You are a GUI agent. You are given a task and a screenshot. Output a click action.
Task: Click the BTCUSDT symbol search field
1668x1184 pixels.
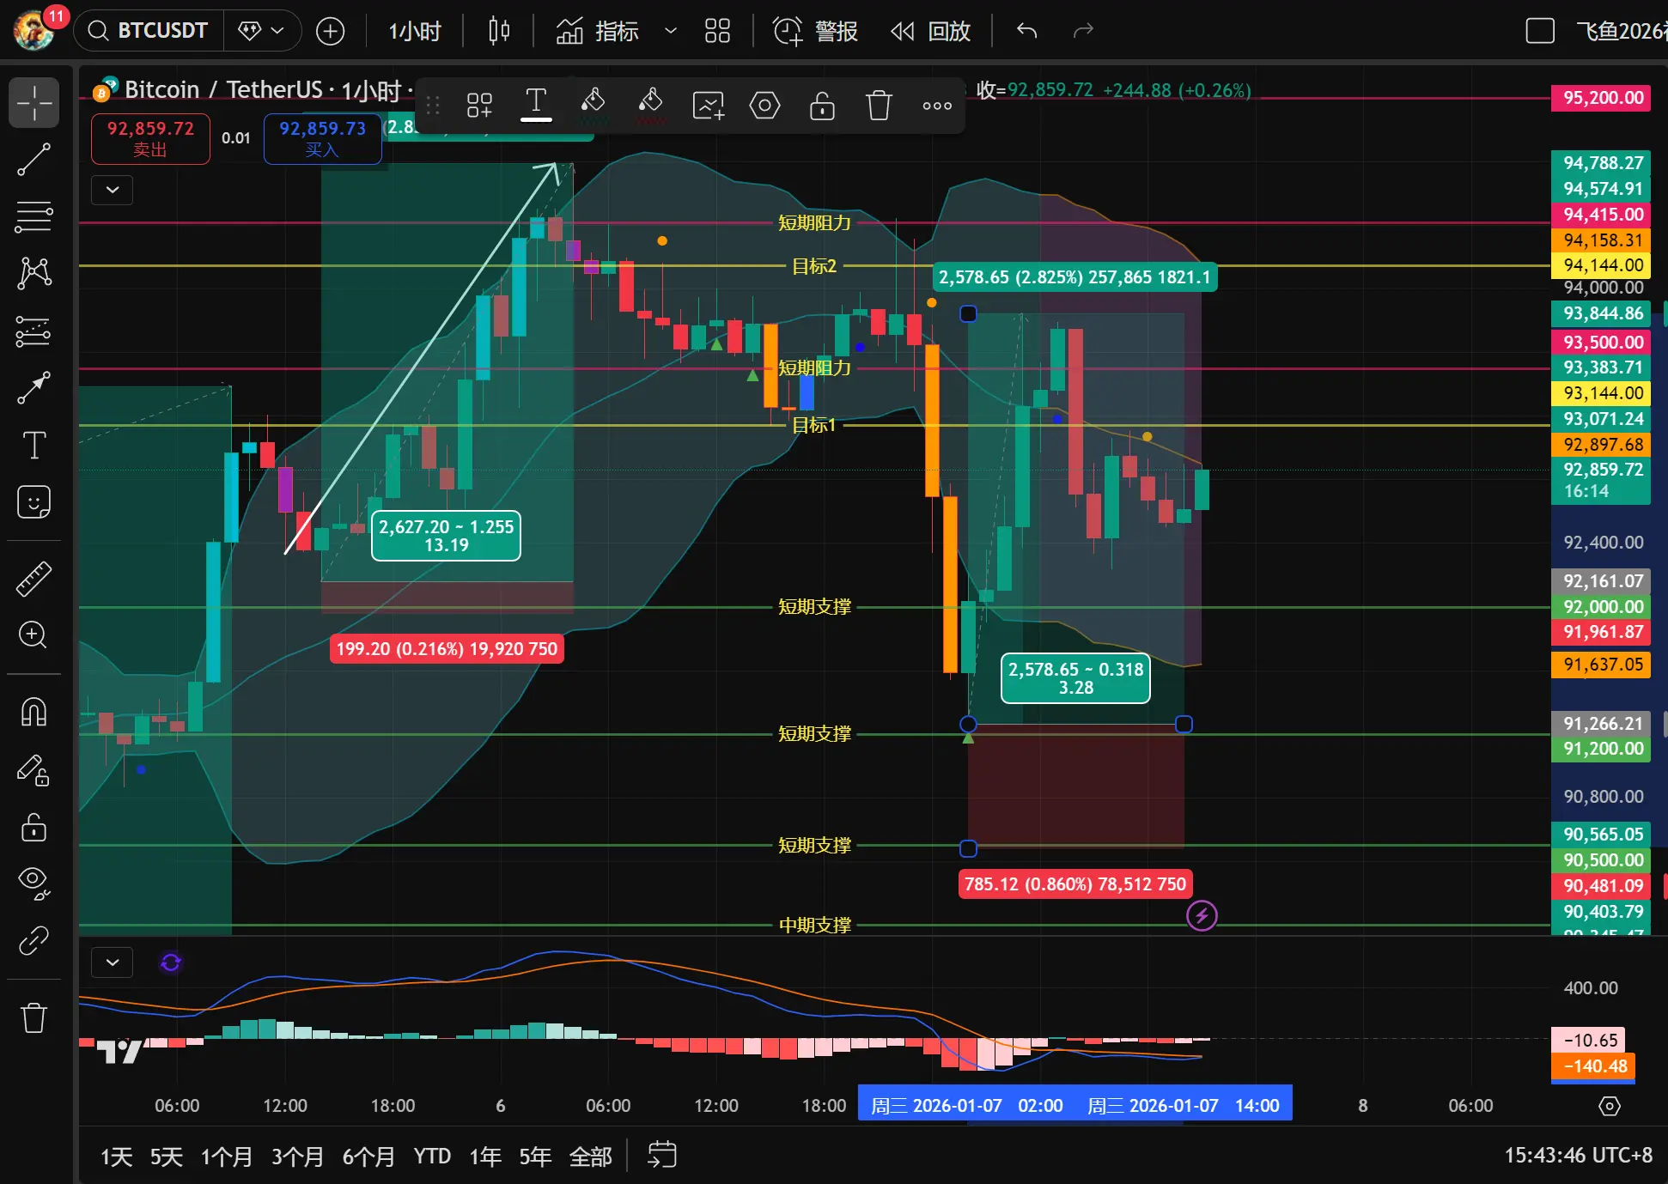150,31
